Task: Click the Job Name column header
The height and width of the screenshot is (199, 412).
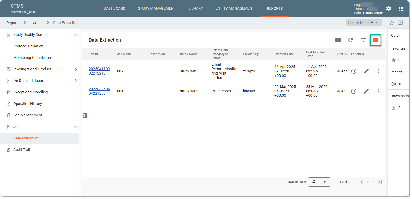Action: [124, 54]
